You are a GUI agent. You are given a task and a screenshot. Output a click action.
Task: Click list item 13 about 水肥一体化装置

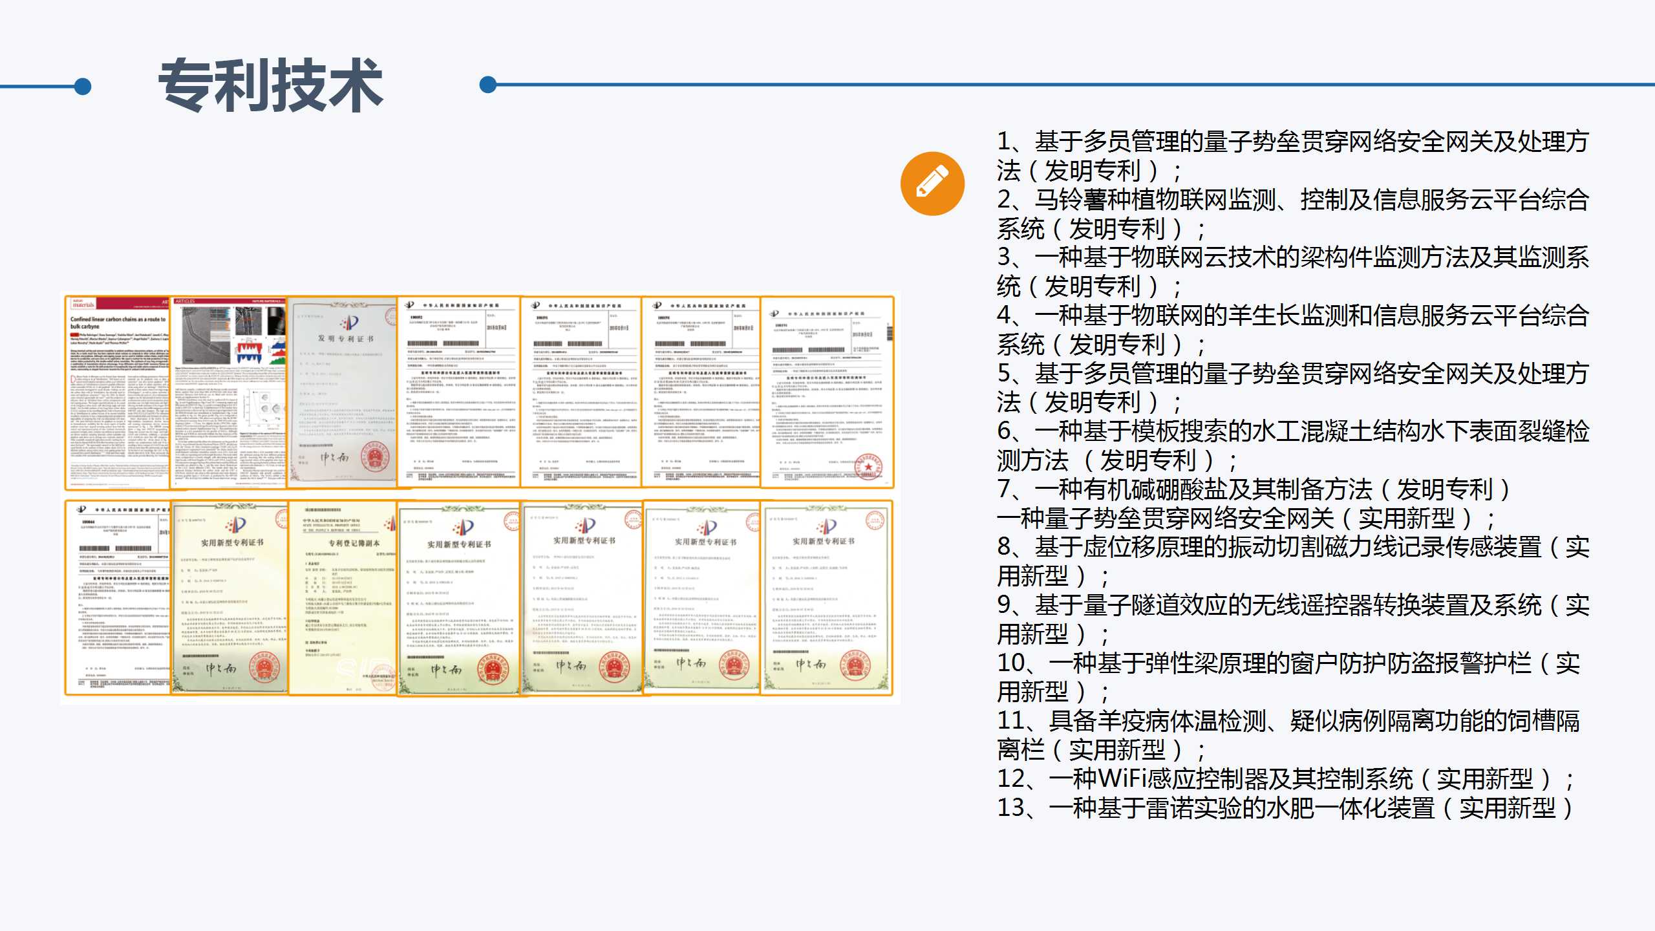pyautogui.click(x=1285, y=808)
